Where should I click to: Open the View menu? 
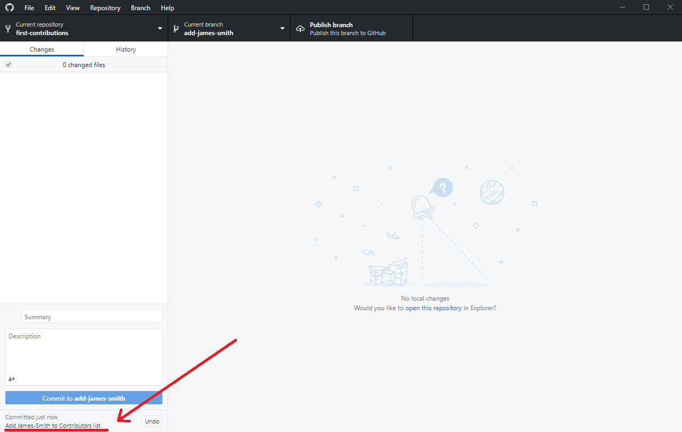[73, 8]
